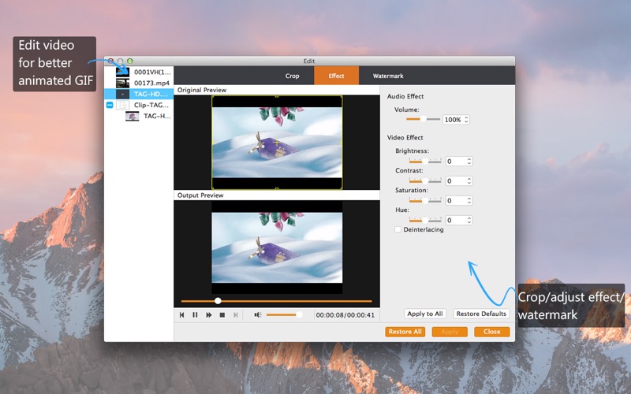Click the Contrast value input field

(x=455, y=180)
